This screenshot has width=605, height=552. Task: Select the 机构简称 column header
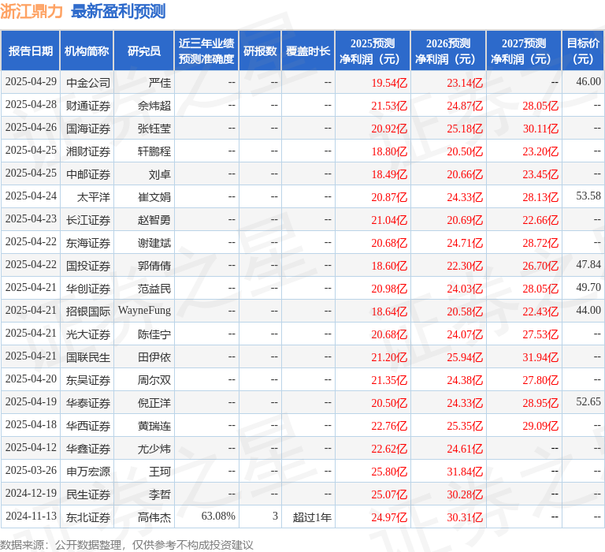tap(87, 51)
